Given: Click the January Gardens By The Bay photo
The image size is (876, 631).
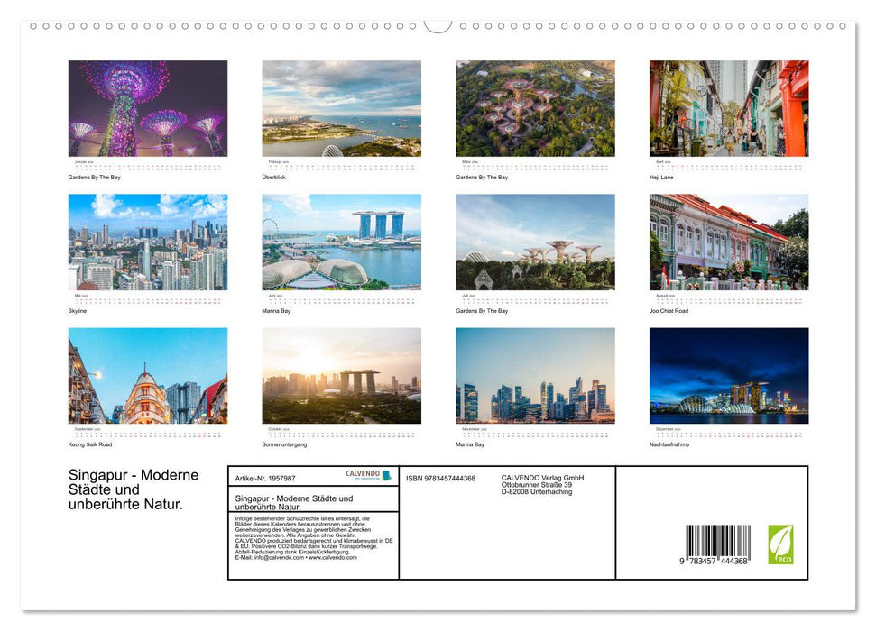Looking at the screenshot, I should [147, 108].
